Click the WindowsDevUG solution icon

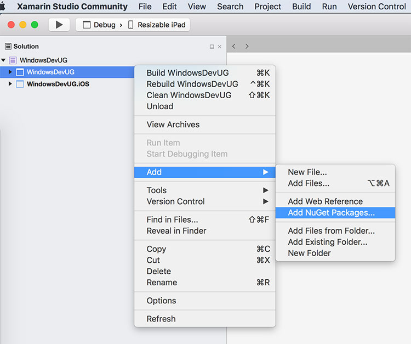(13, 60)
